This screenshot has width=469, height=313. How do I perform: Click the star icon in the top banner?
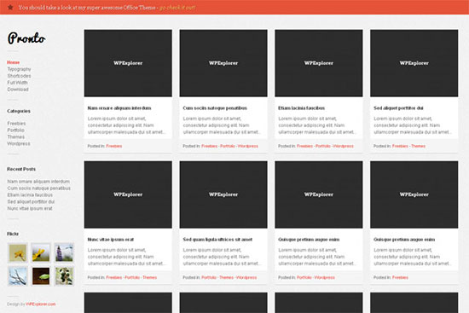10,7
